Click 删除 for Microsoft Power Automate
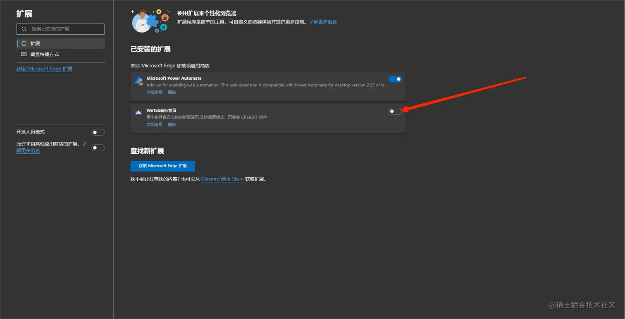The width and height of the screenshot is (625, 319). 172,93
